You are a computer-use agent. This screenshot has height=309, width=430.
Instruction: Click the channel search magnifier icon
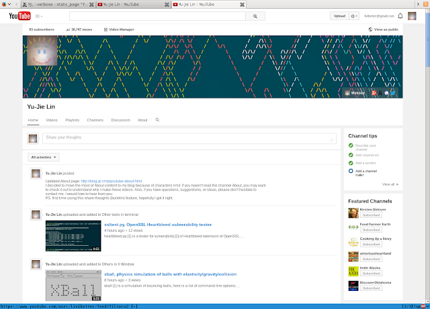(x=157, y=120)
